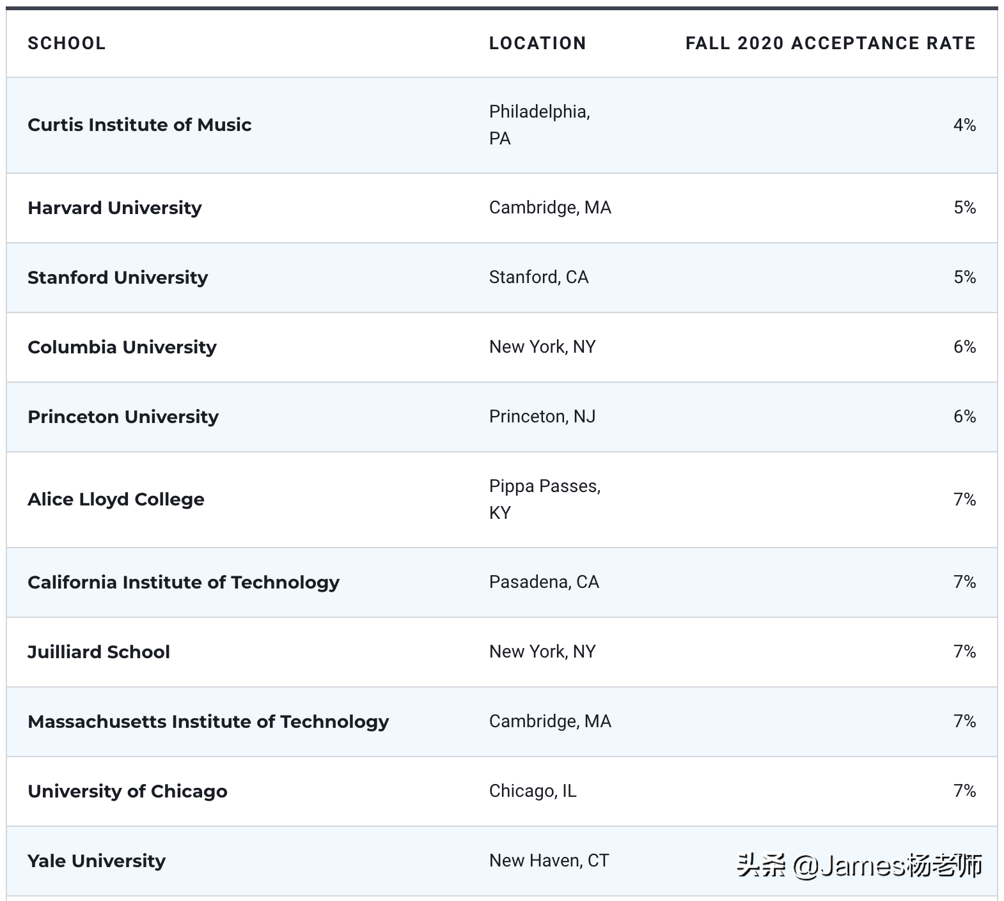Click the Pasadena, CA location cell
Image resolution: width=1004 pixels, height=901 pixels.
544,582
